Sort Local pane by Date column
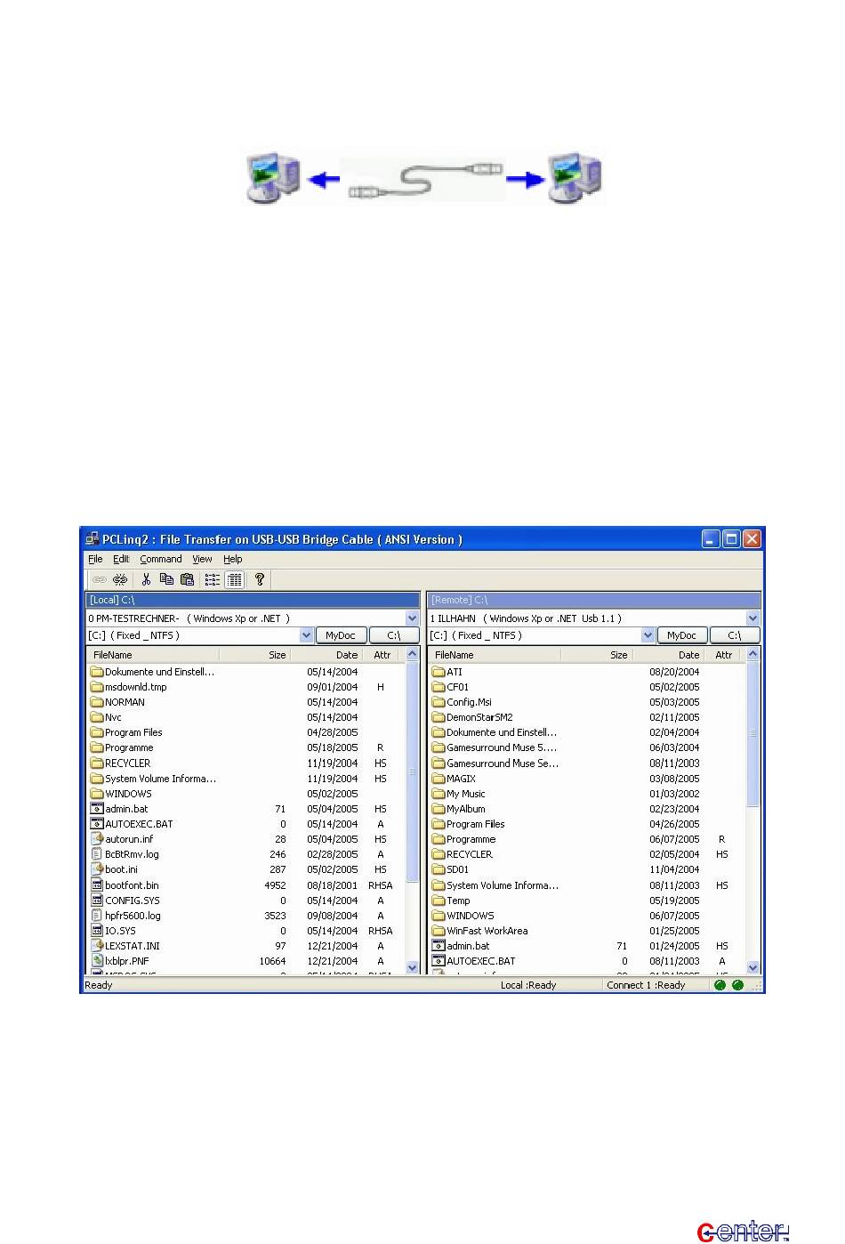 pos(326,655)
